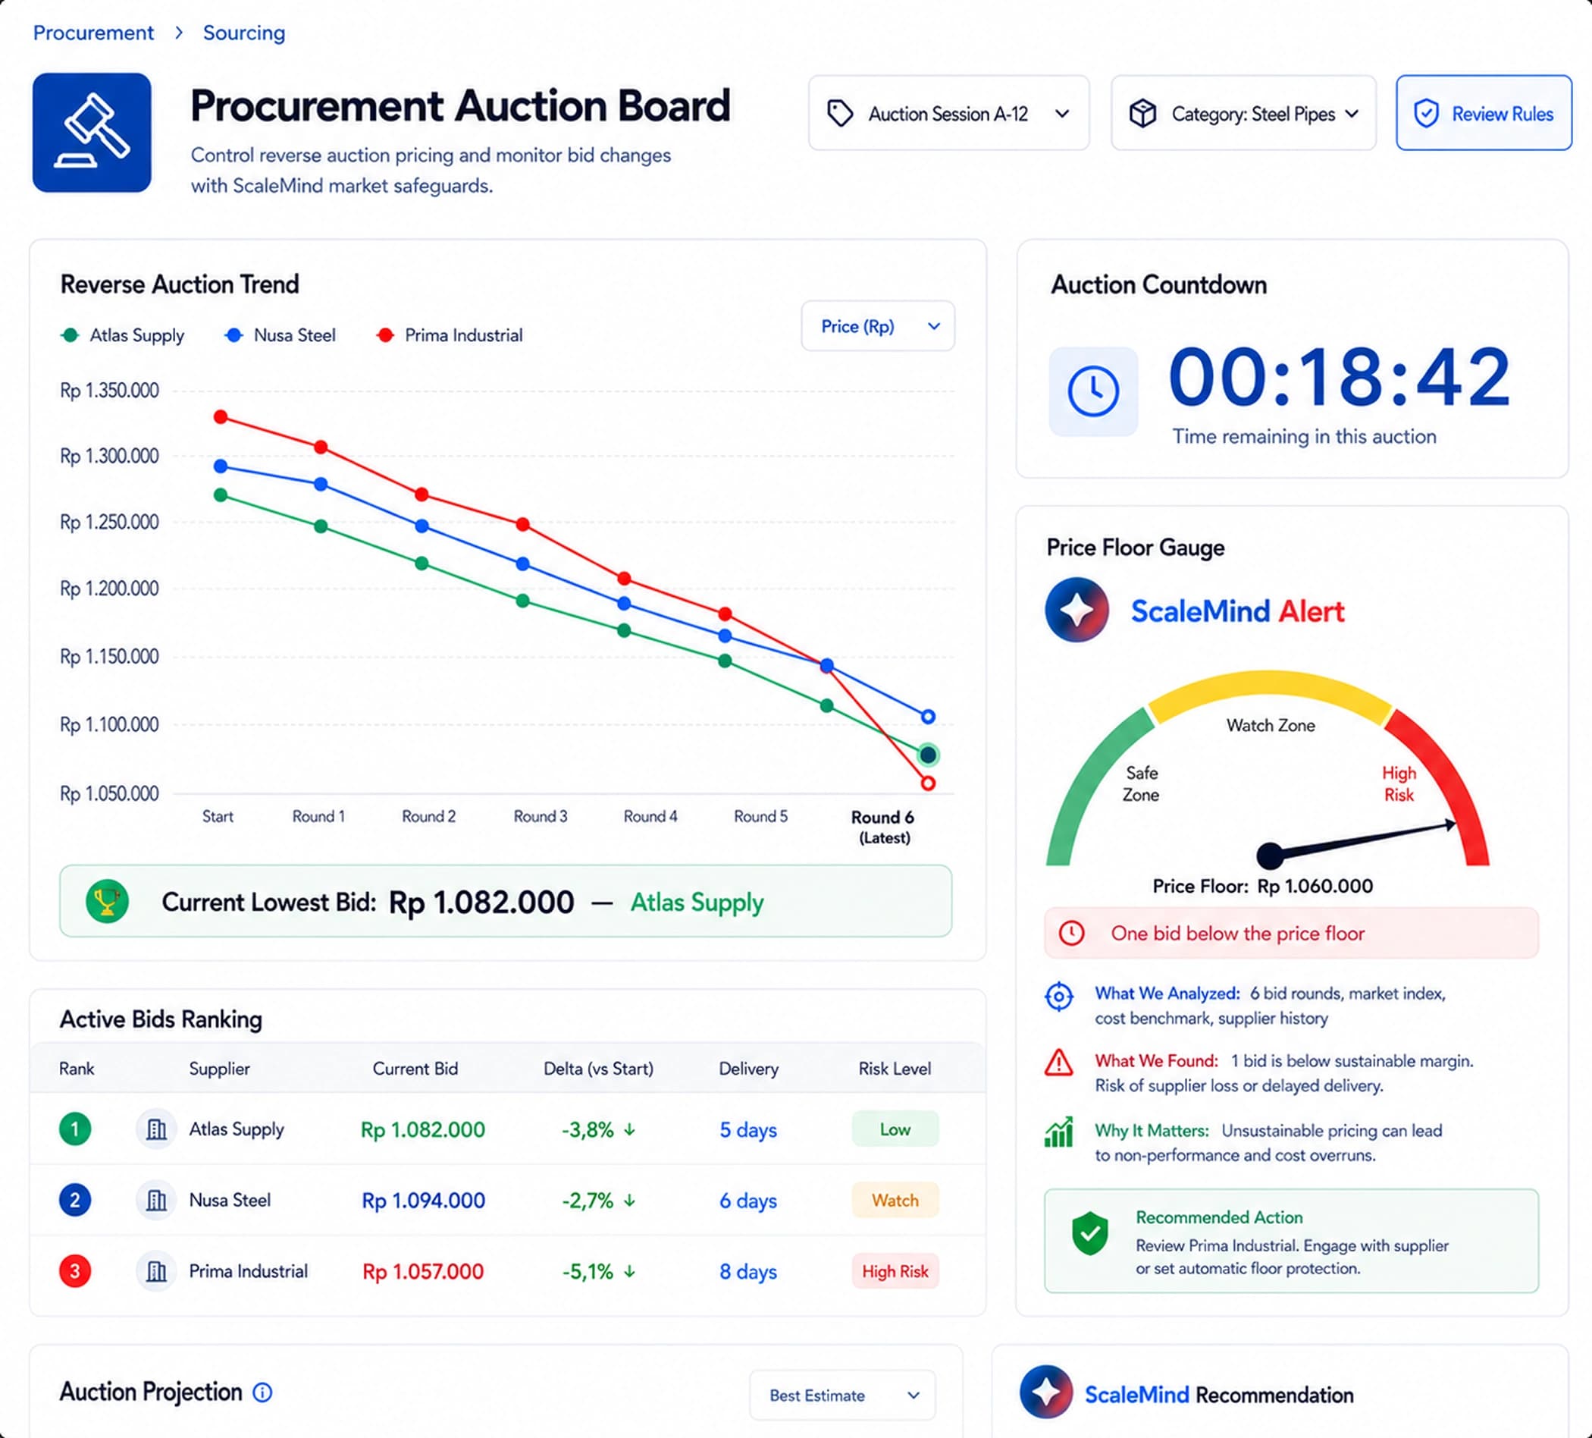Click the Round 6 (Latest) axis label
Screen dimensions: 1592x1438
click(883, 827)
